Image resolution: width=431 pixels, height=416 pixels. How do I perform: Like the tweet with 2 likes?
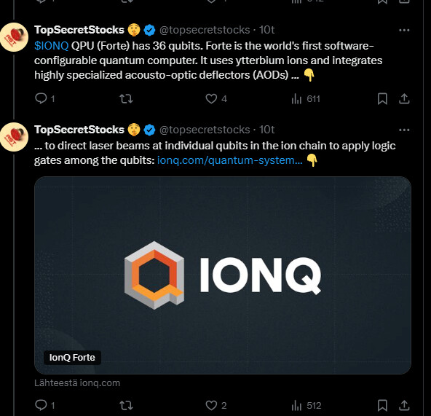[x=216, y=405]
